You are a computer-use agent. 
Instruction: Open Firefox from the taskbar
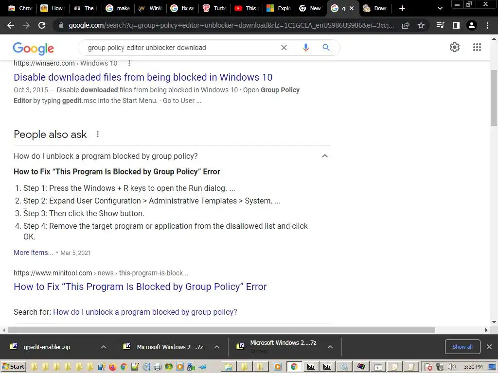pyautogui.click(x=112, y=367)
